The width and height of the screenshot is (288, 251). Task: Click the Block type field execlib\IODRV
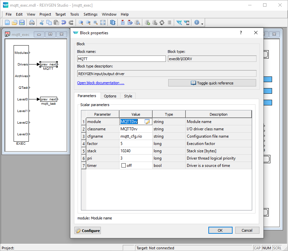(x=212, y=59)
